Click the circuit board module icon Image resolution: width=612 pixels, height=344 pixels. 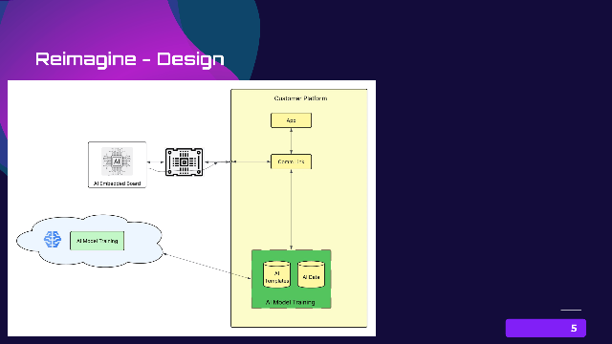[x=184, y=161]
